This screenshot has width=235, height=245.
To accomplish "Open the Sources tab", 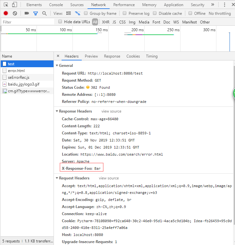I will 77,5.
